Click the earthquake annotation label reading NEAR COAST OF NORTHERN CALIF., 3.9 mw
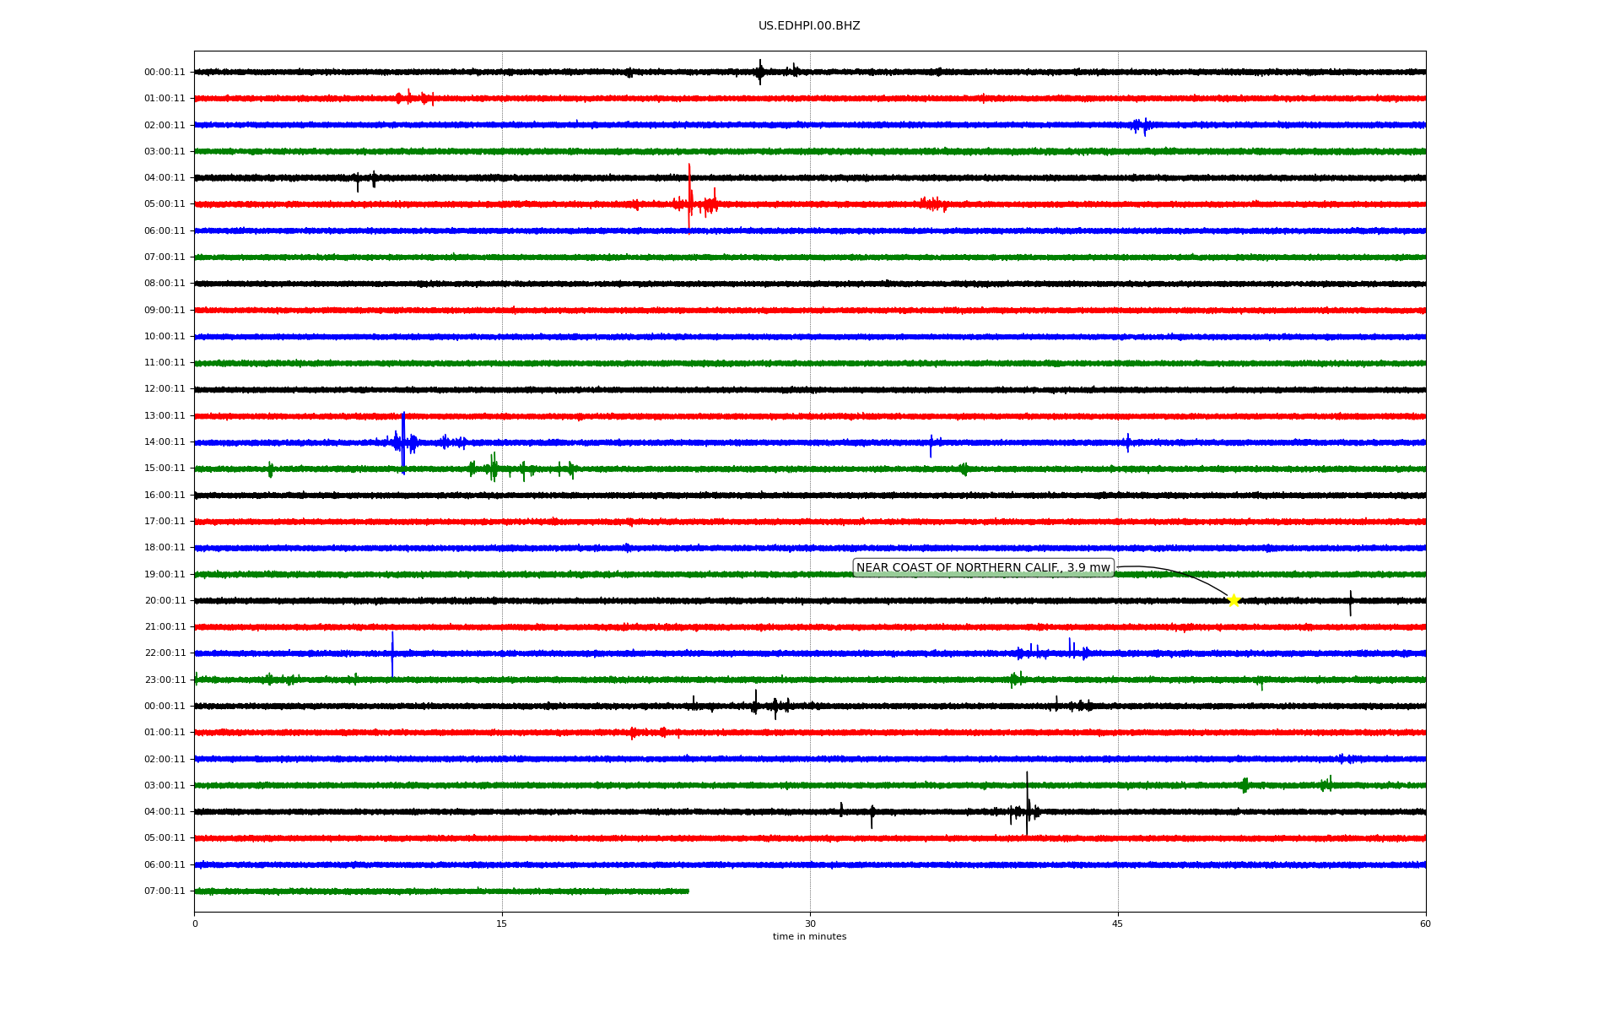The image size is (1620, 1013). pyautogui.click(x=983, y=568)
